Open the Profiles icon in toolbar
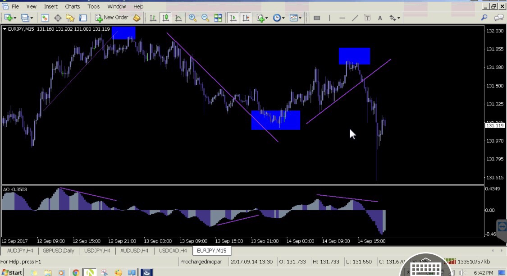 tap(25, 18)
